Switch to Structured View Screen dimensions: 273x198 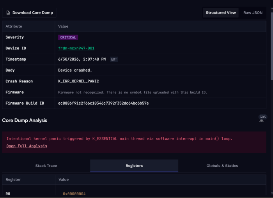point(221,13)
